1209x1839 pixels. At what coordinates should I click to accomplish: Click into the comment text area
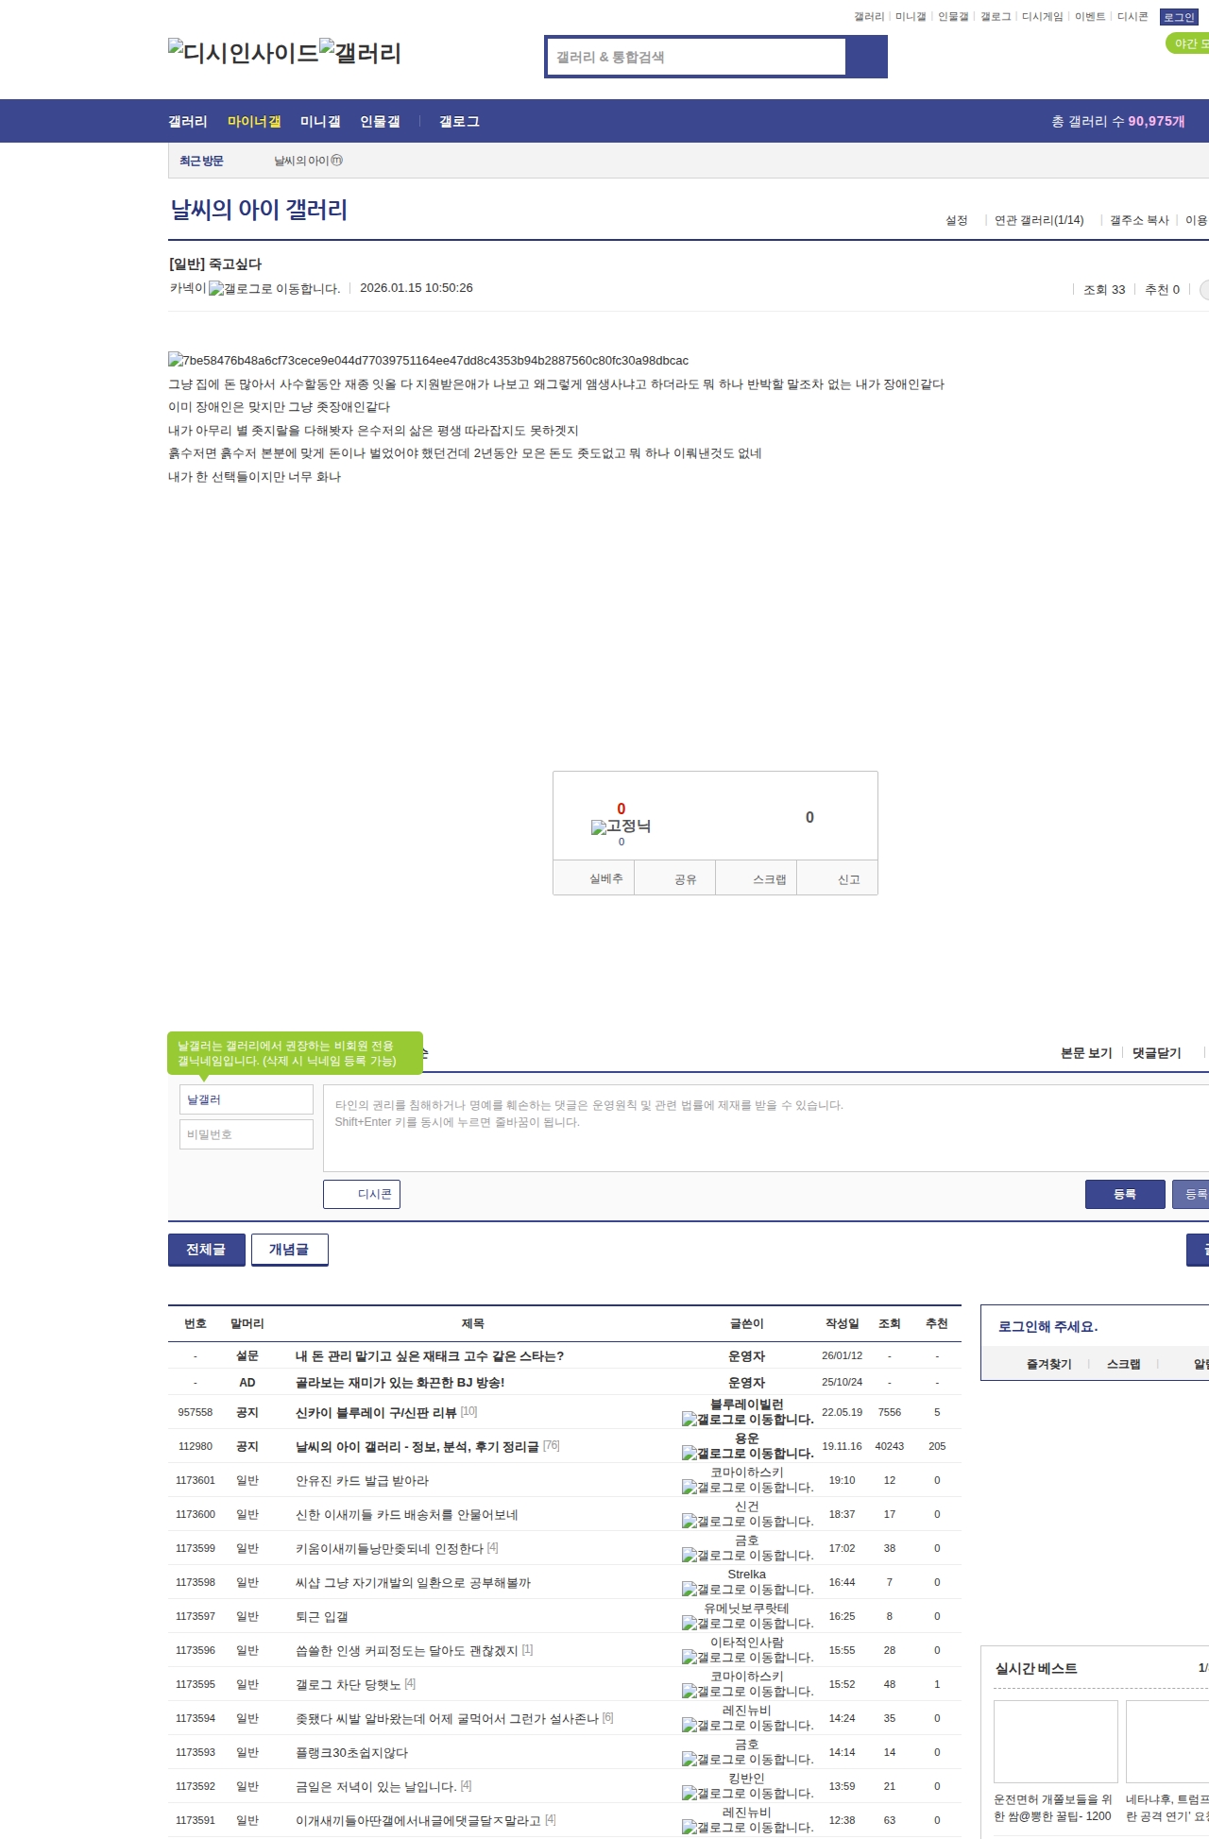766,1128
